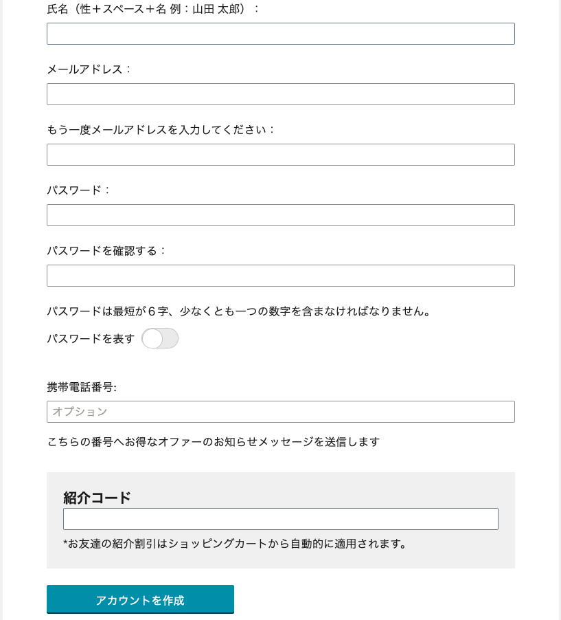561x620 pixels.
Task: Click the 携帯電話番号 label
Action: click(x=82, y=388)
